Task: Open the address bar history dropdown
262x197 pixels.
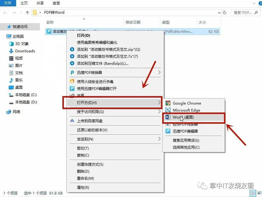Action: 219,12
